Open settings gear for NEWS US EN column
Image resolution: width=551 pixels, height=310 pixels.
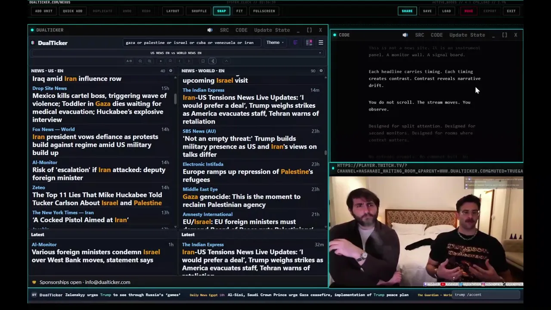[170, 71]
